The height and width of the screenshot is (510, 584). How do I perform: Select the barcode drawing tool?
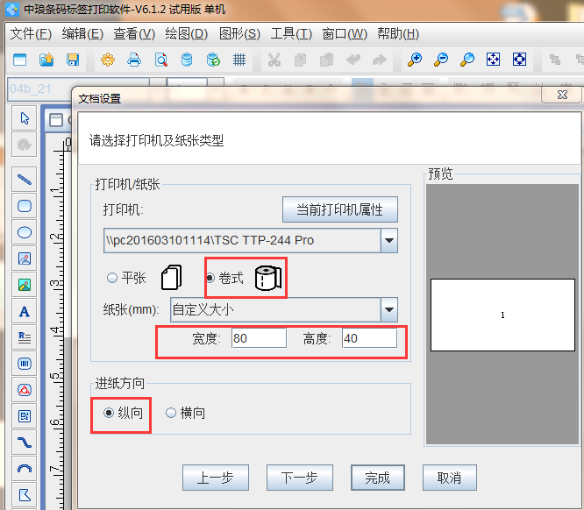[x=25, y=364]
